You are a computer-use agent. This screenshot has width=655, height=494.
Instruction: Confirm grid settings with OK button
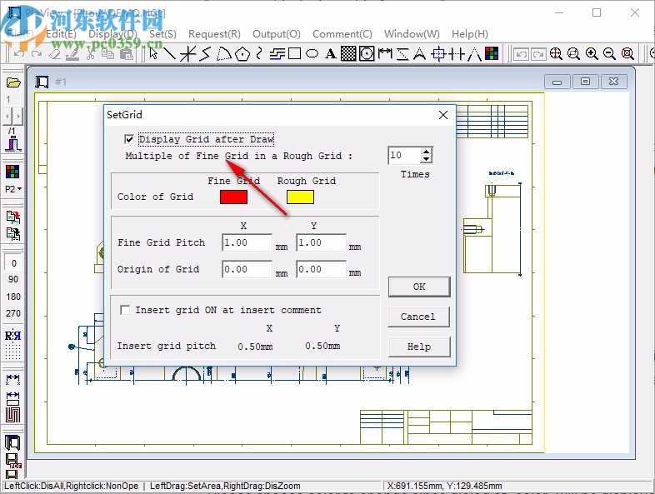click(x=419, y=287)
